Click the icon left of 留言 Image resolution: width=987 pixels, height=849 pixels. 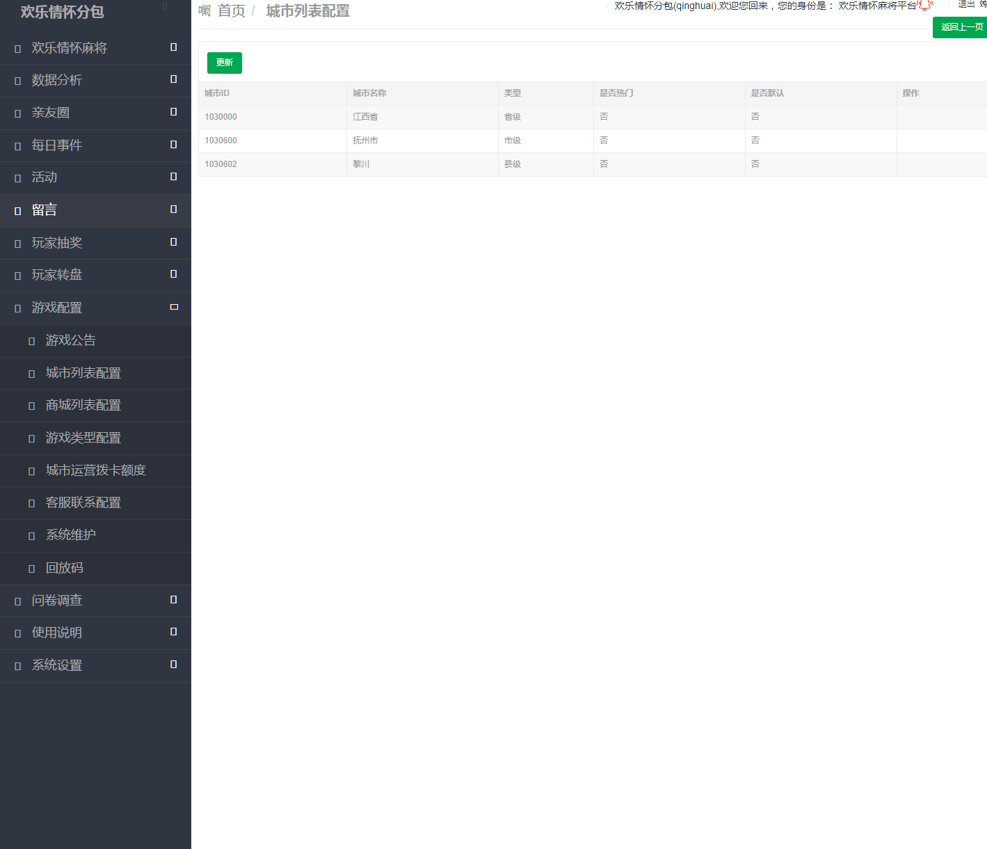click(x=18, y=211)
